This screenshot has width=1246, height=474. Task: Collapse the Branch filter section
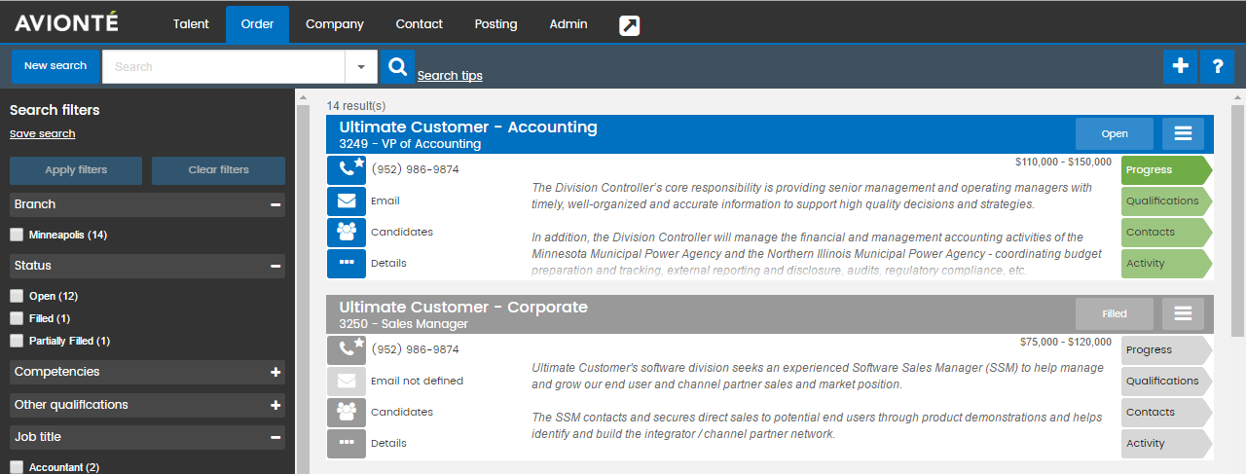[x=275, y=204]
